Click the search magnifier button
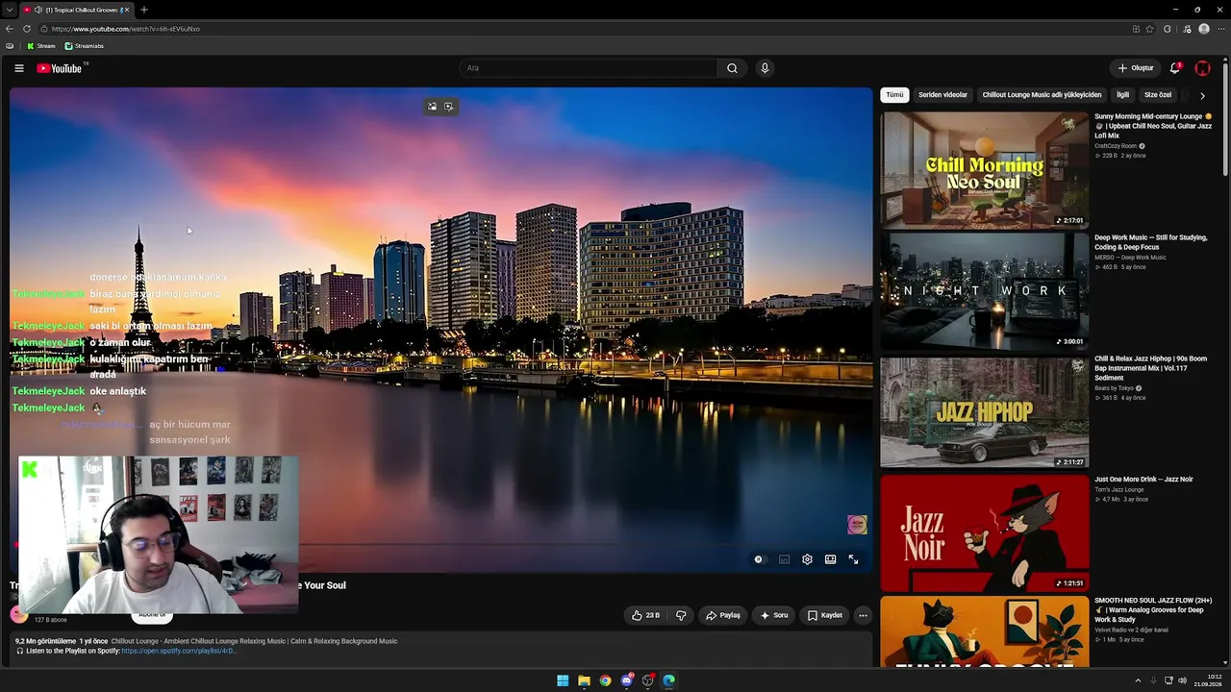Image resolution: width=1231 pixels, height=692 pixels. point(732,68)
